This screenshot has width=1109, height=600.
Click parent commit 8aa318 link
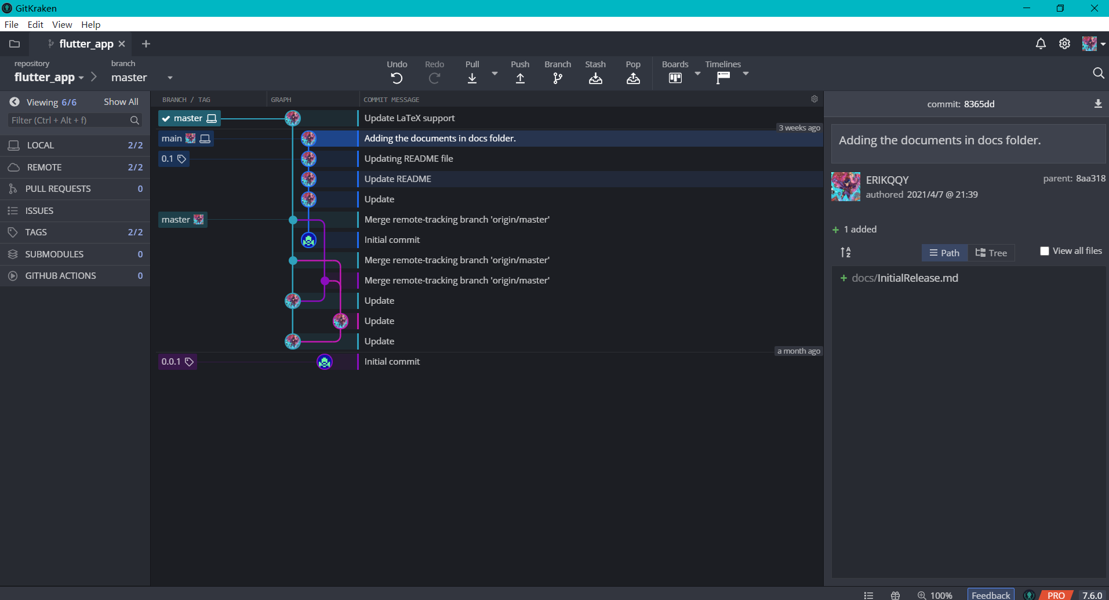[x=1090, y=178]
